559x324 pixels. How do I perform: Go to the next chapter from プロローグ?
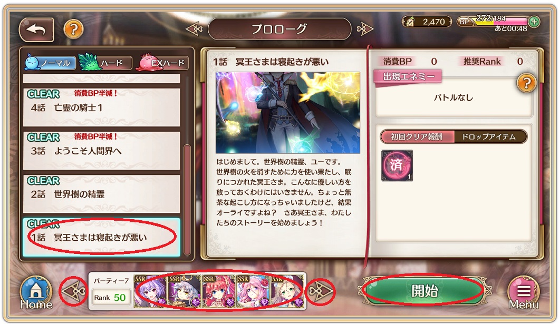[x=364, y=29]
